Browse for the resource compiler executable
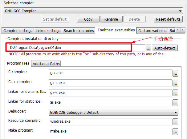The height and width of the screenshot is (139, 187). click(175, 122)
